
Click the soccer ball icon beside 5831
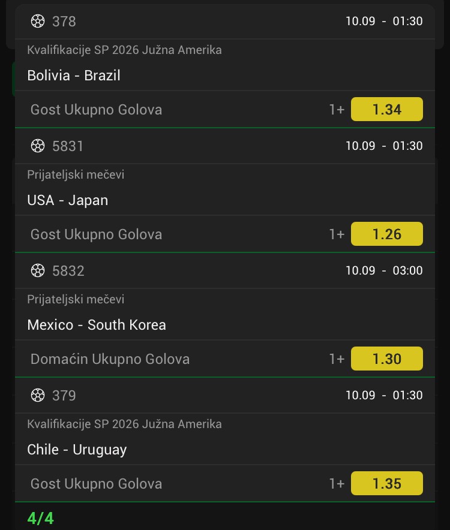pos(38,146)
